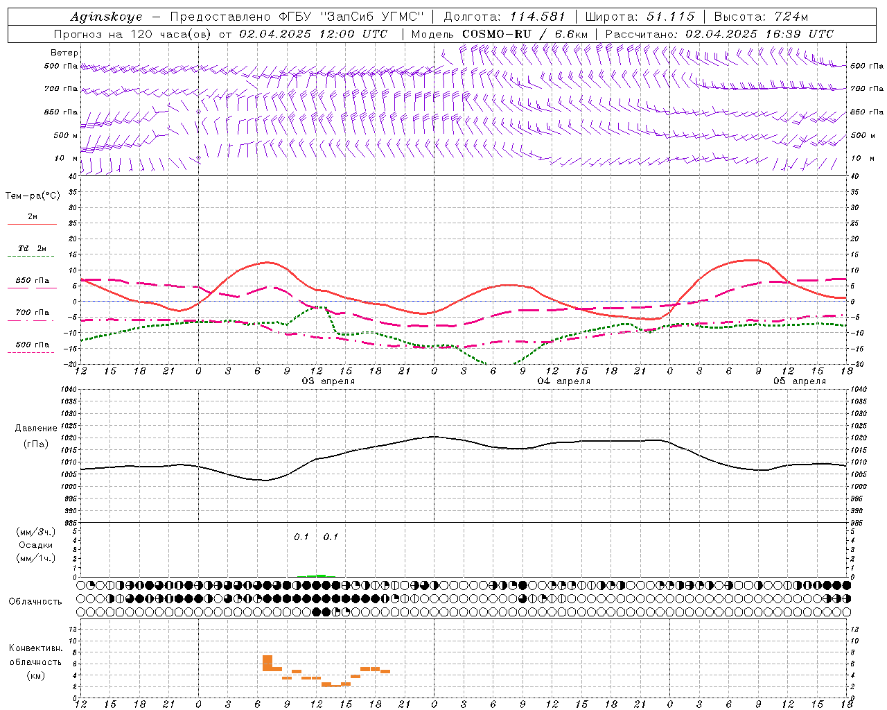Viewport: 887px width, 710px height.
Task: Click the "700 гПа" temperature legend entry
Action: (x=33, y=313)
